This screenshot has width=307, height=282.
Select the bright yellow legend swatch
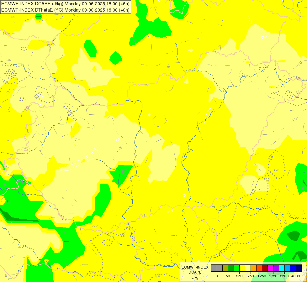(x=242, y=268)
